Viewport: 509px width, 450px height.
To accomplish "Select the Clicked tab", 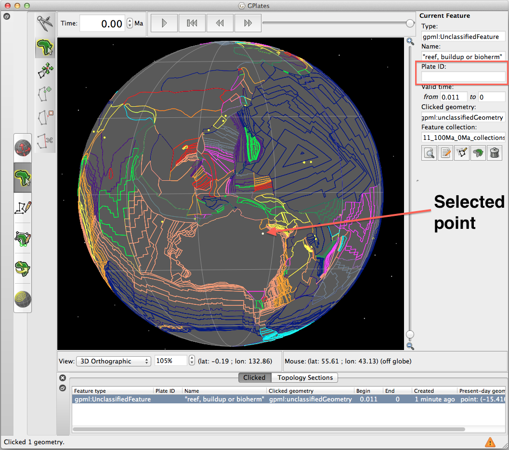I will point(254,377).
